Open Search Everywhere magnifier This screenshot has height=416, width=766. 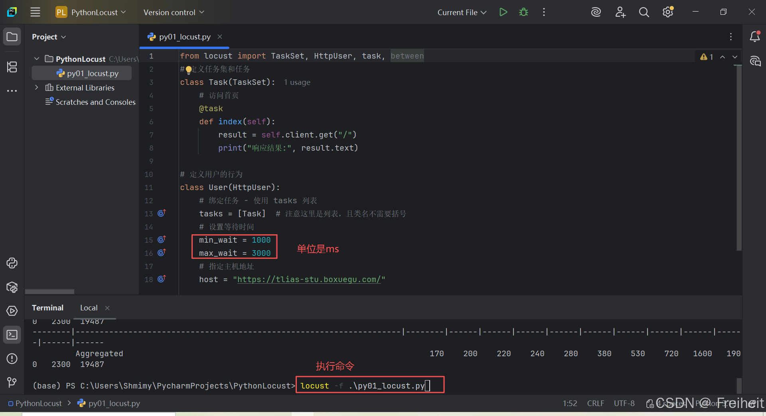(x=644, y=12)
